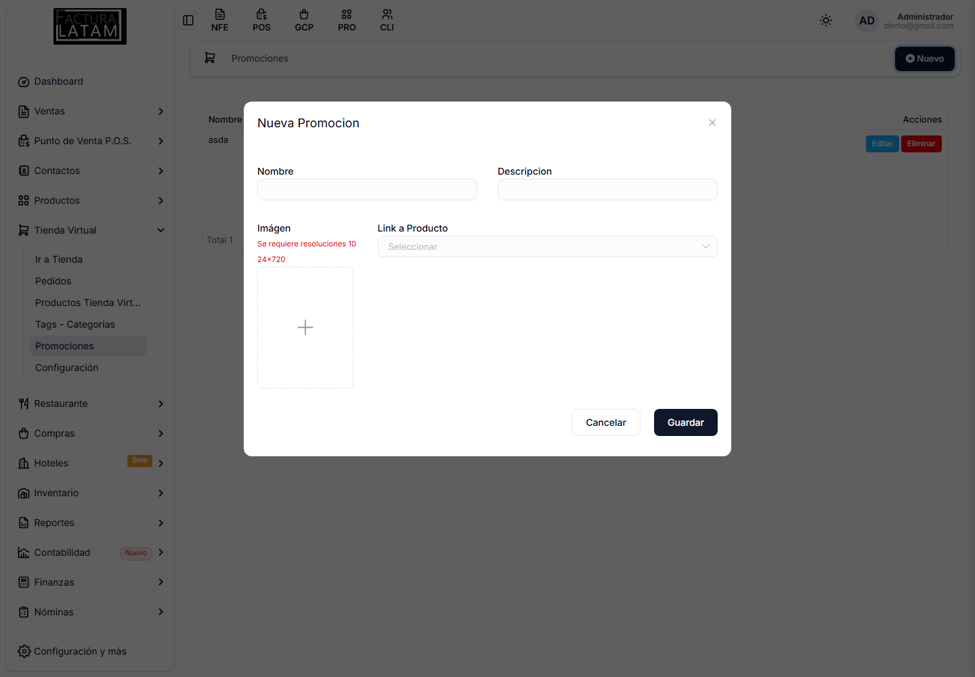This screenshot has height=677, width=975.
Task: Focus the Descripcion input field
Action: click(607, 190)
